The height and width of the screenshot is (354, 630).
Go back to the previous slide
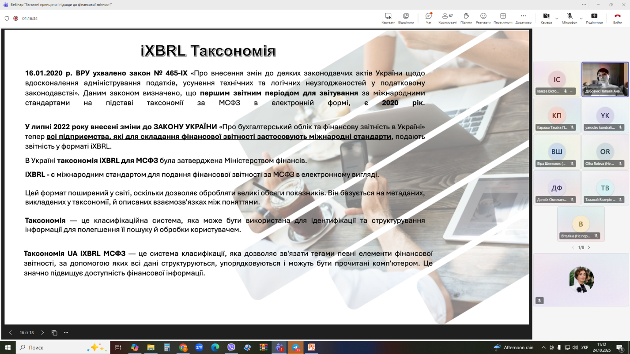pos(11,332)
